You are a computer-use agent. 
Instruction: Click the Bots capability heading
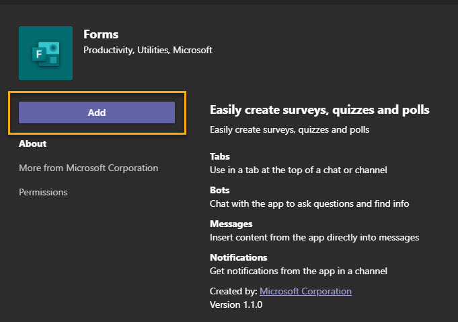tap(219, 190)
